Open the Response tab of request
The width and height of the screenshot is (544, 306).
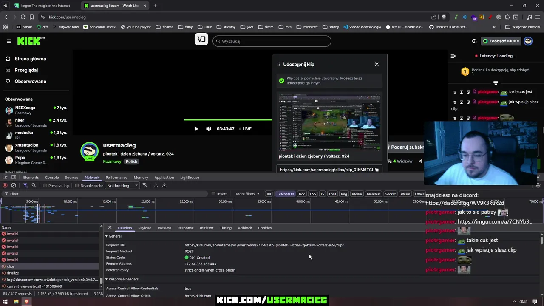click(x=185, y=228)
